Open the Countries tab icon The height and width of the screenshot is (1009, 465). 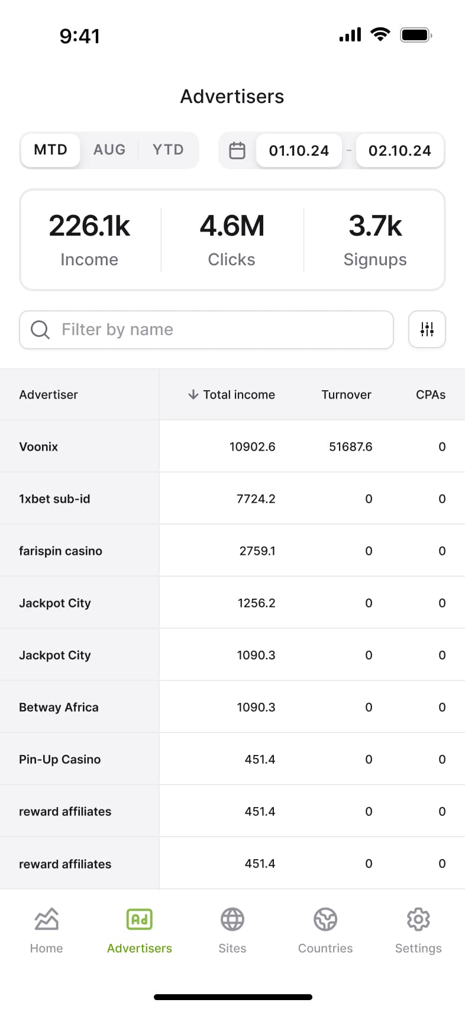[325, 920]
